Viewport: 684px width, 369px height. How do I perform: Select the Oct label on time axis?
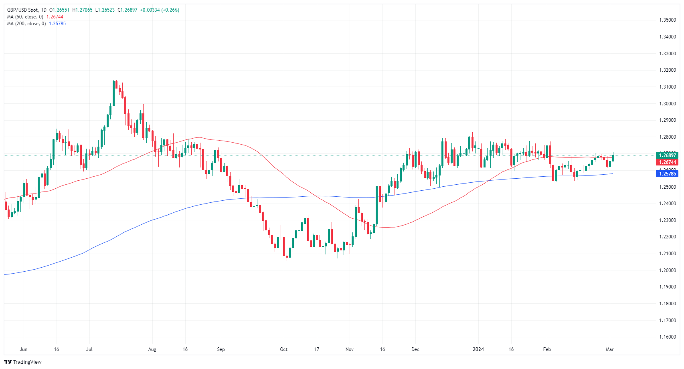[283, 349]
